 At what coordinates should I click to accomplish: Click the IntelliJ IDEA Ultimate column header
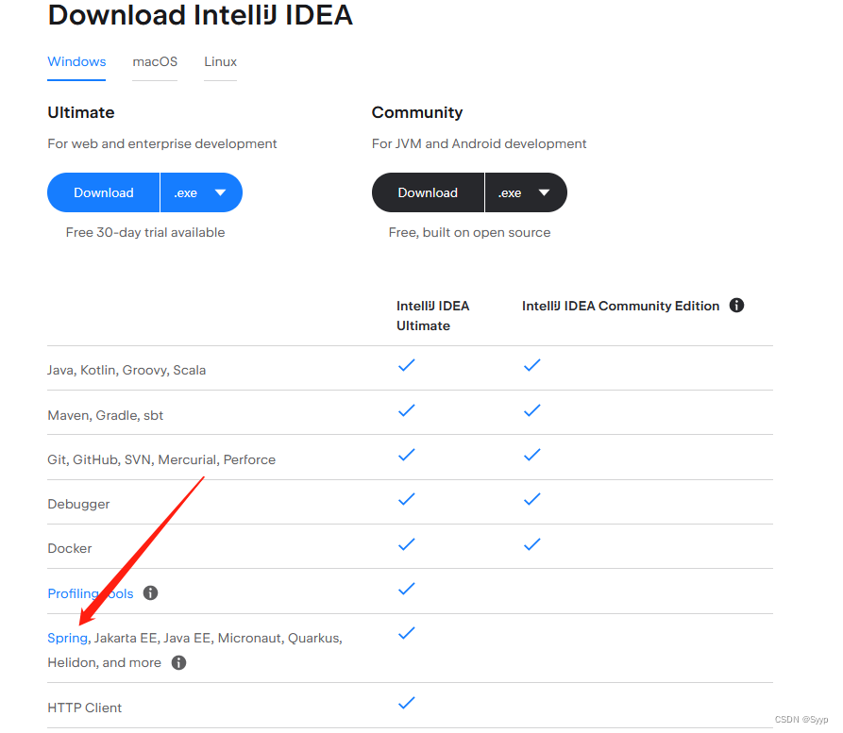point(432,315)
